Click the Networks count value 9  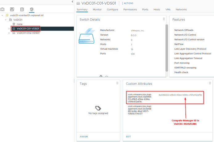(x=132, y=40)
